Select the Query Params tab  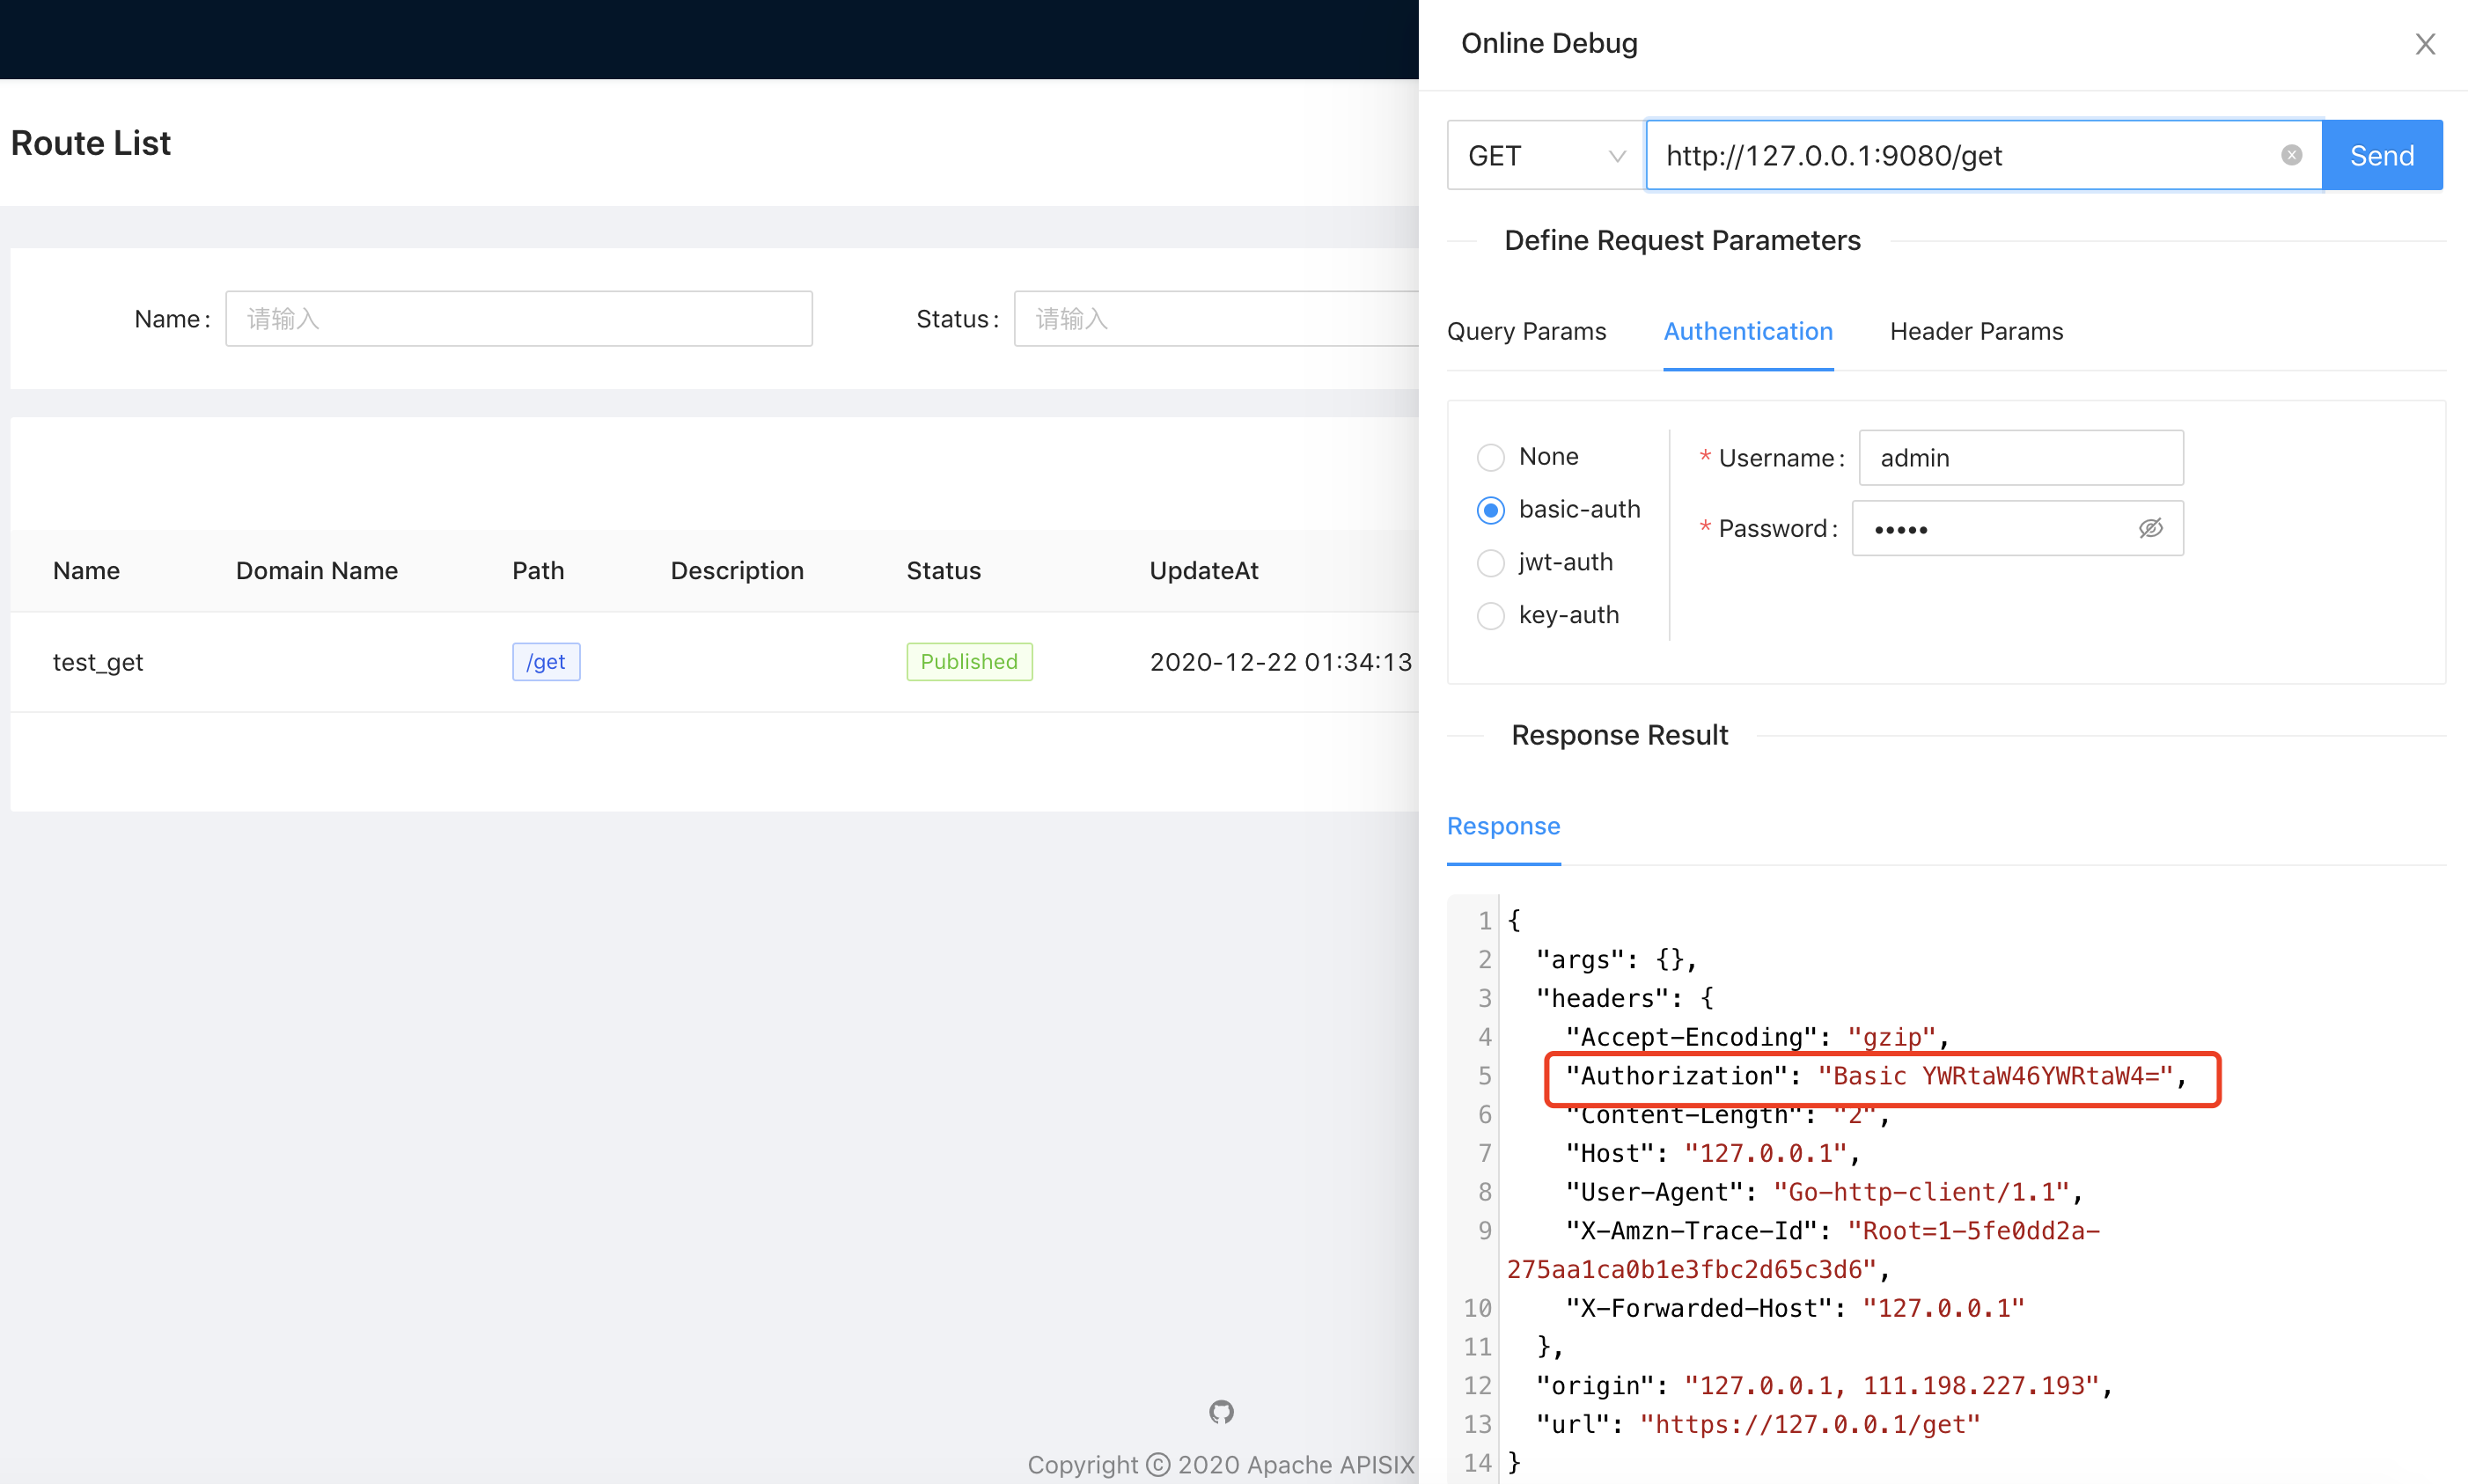(1526, 329)
